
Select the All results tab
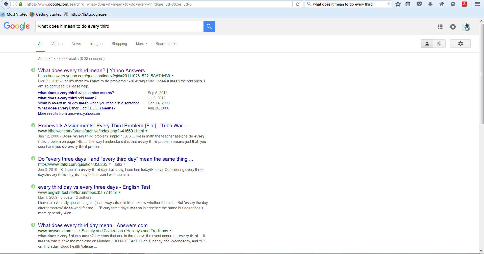[40, 44]
